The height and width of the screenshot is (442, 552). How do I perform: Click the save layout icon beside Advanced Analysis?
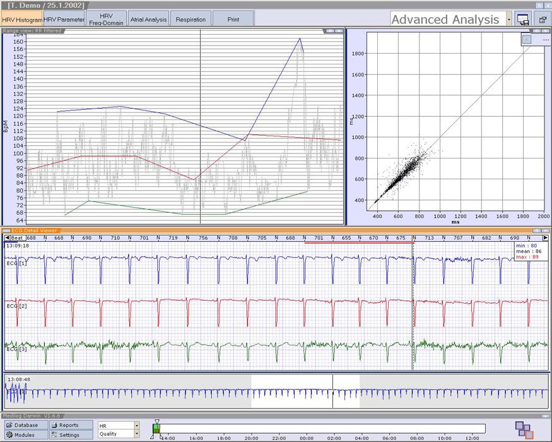coord(522,20)
